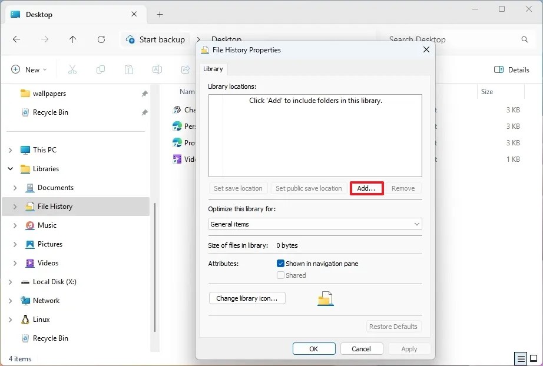Click the navigate up arrow icon
Screen dimensions: 543x366
[x=72, y=39]
